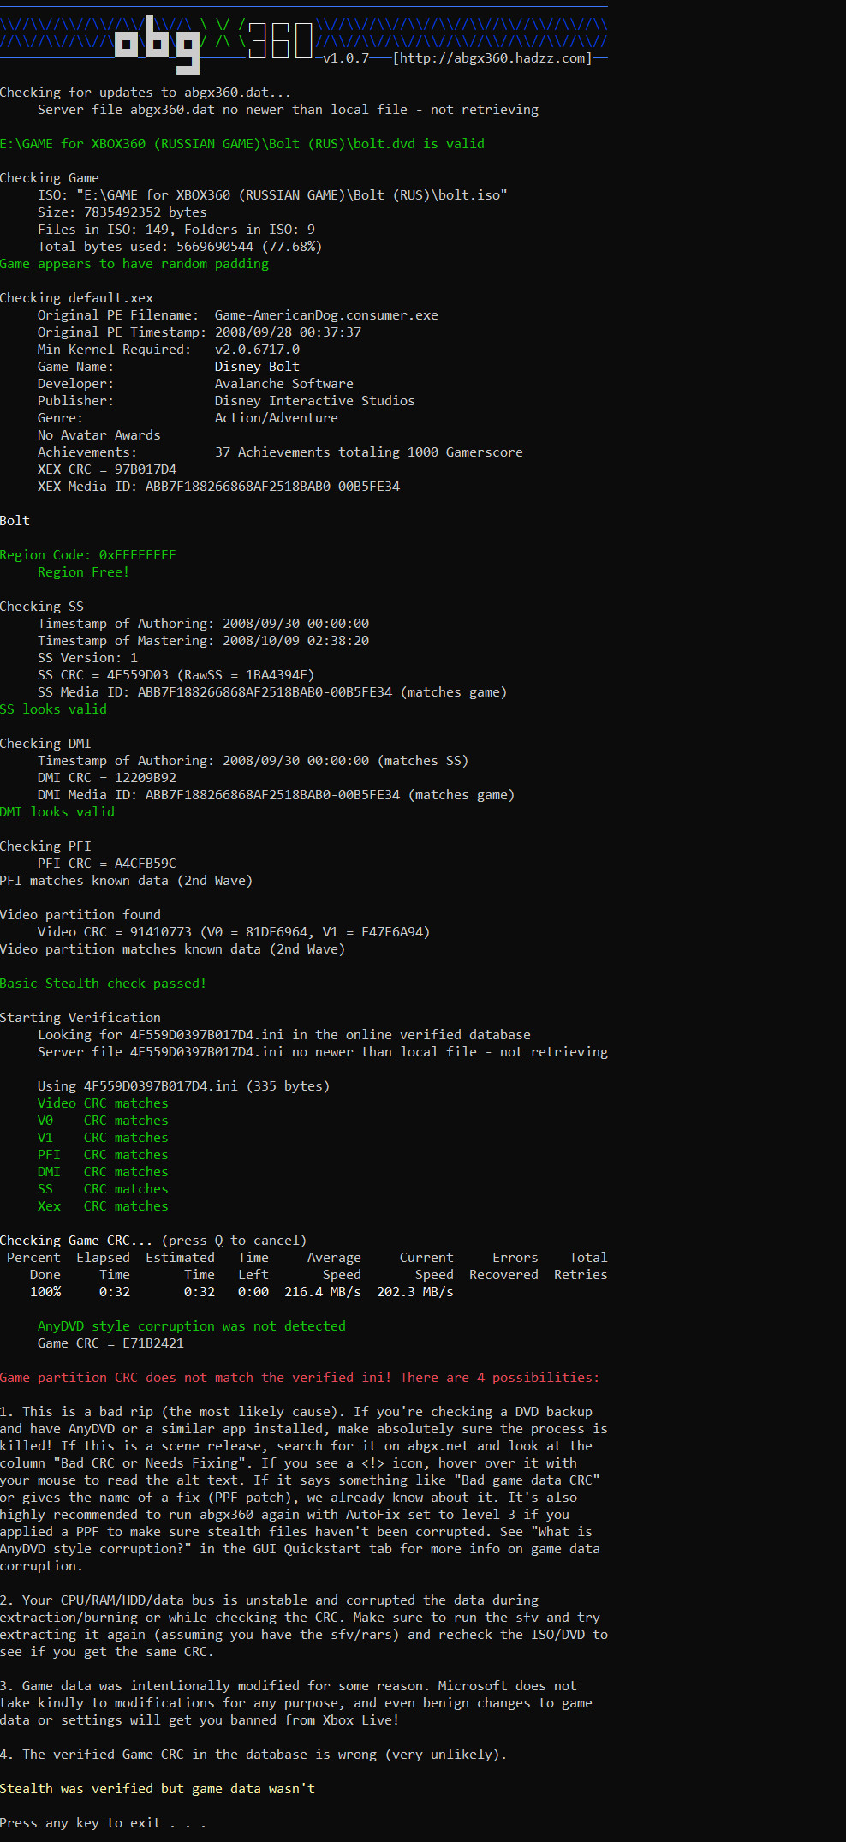
Task: Click "Game appears to have random padding" line
Action: (134, 264)
